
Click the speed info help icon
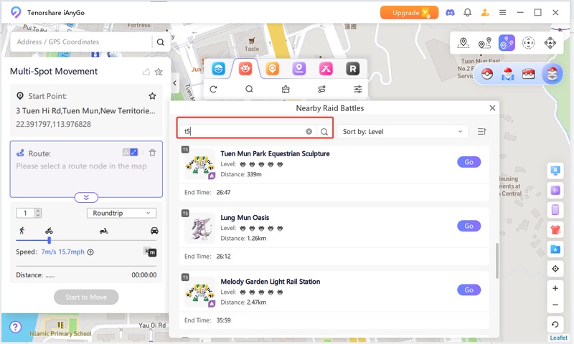[x=90, y=252]
